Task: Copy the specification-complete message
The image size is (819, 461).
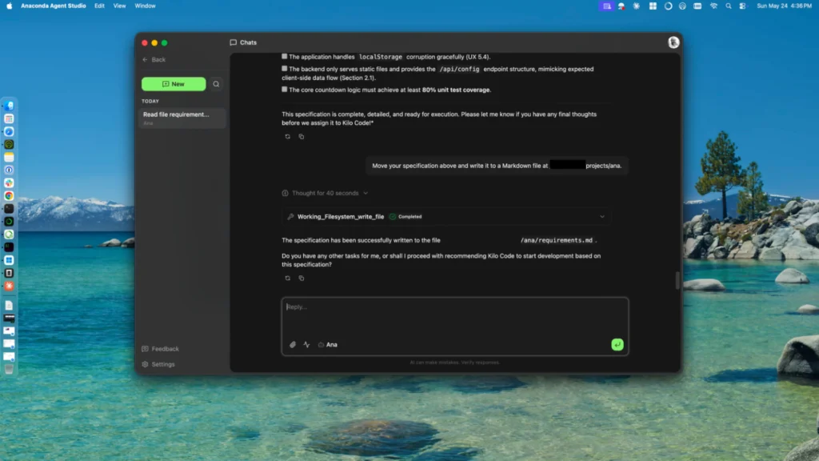Action: click(x=302, y=136)
